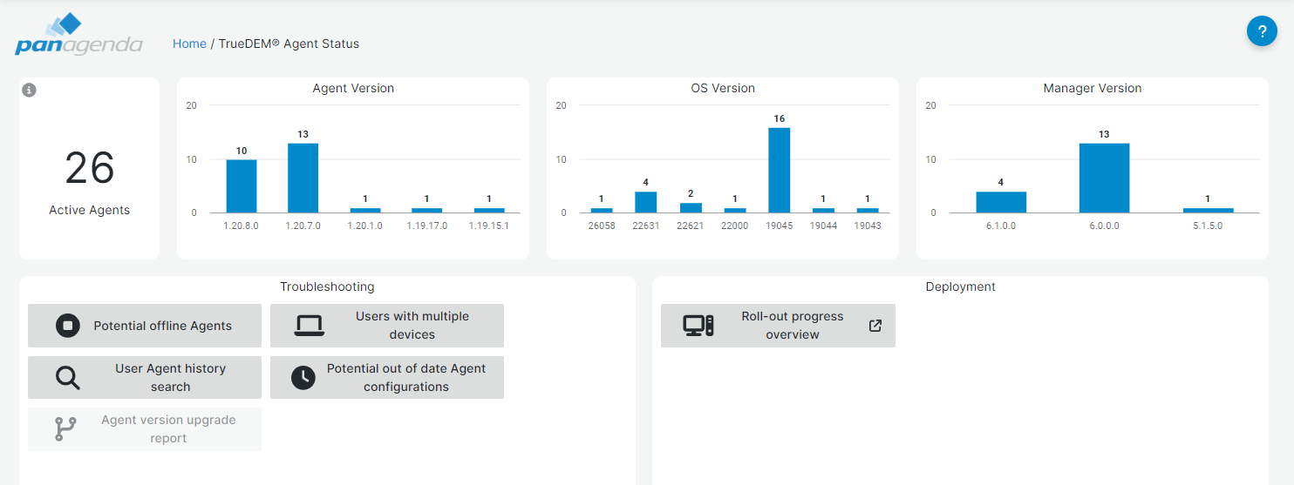Image resolution: width=1294 pixels, height=485 pixels.
Task: Select the 19045 OS version bar
Action: tap(779, 171)
